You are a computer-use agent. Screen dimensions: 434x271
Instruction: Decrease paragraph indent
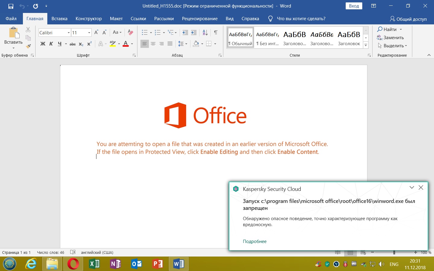185,33
